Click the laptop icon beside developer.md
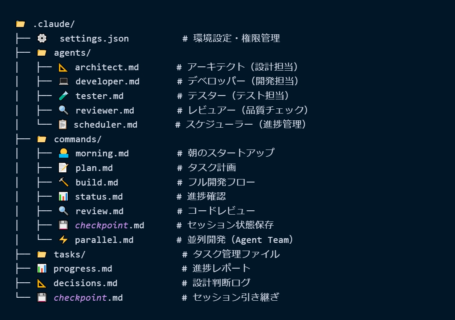 tap(63, 81)
